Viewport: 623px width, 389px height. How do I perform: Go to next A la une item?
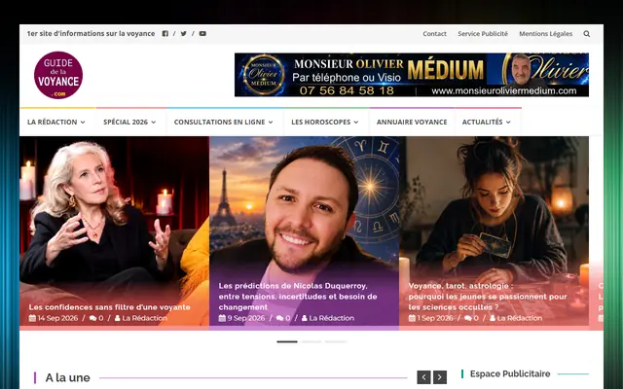440,377
